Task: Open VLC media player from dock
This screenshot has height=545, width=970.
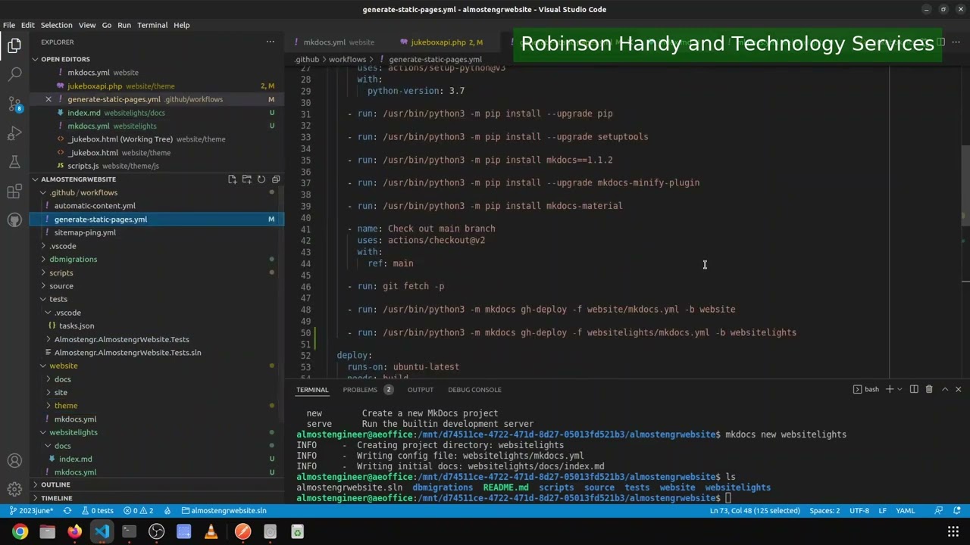Action: [211, 532]
